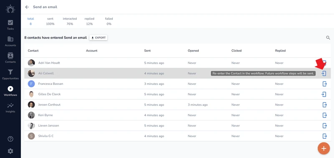Click the Opened column header
This screenshot has height=158, width=334.
pos(193,51)
